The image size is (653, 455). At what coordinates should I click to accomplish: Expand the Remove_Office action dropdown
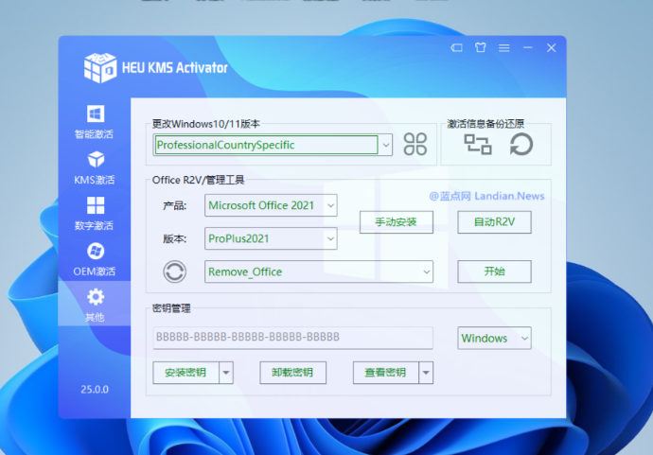[427, 271]
